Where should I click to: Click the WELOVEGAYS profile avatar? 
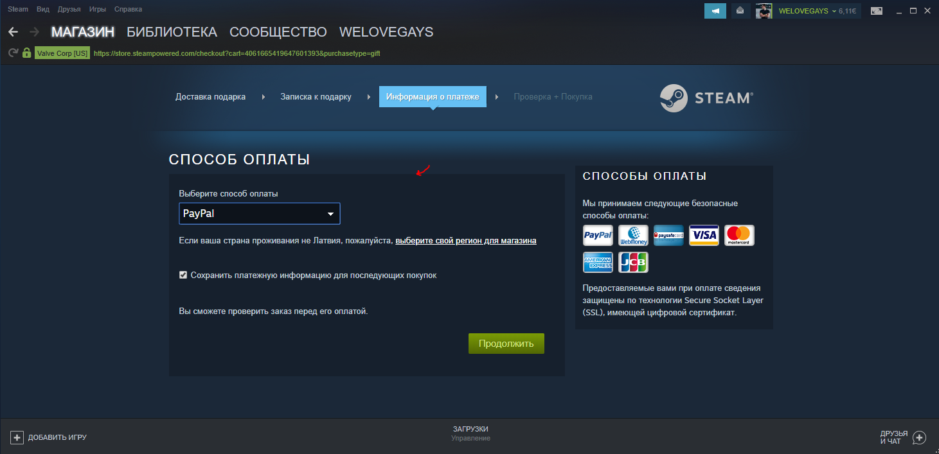(x=764, y=11)
